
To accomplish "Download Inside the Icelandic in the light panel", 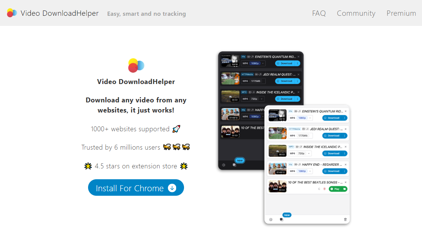I will point(332,153).
